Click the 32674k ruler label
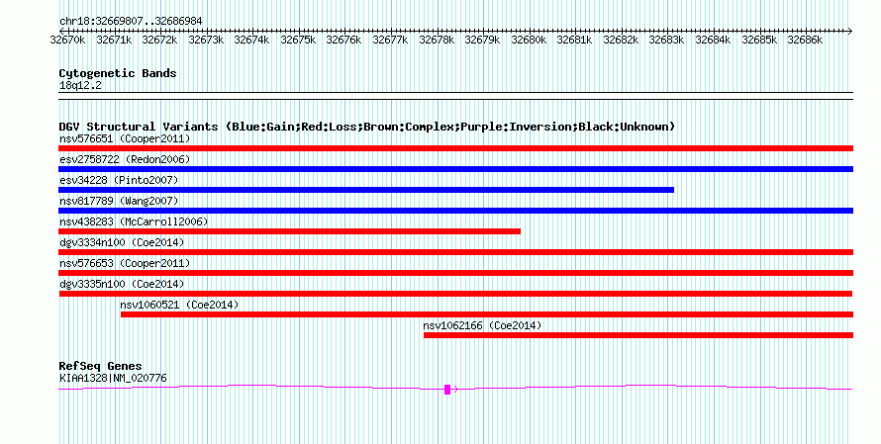 point(251,40)
